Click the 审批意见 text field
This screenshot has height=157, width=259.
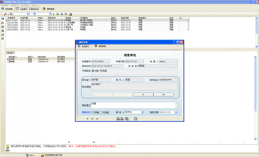point(134,105)
